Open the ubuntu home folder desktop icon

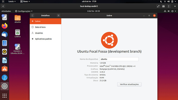pyautogui.click(x=18, y=19)
